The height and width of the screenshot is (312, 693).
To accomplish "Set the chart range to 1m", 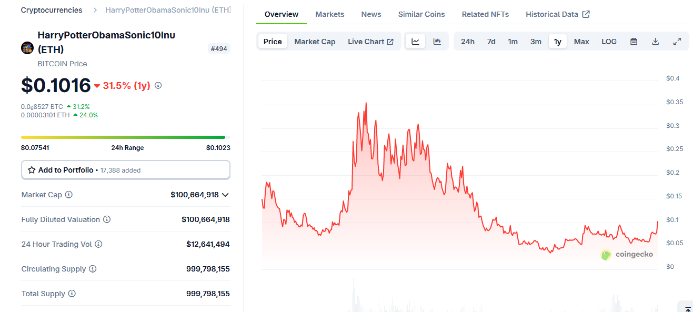I will coord(513,42).
